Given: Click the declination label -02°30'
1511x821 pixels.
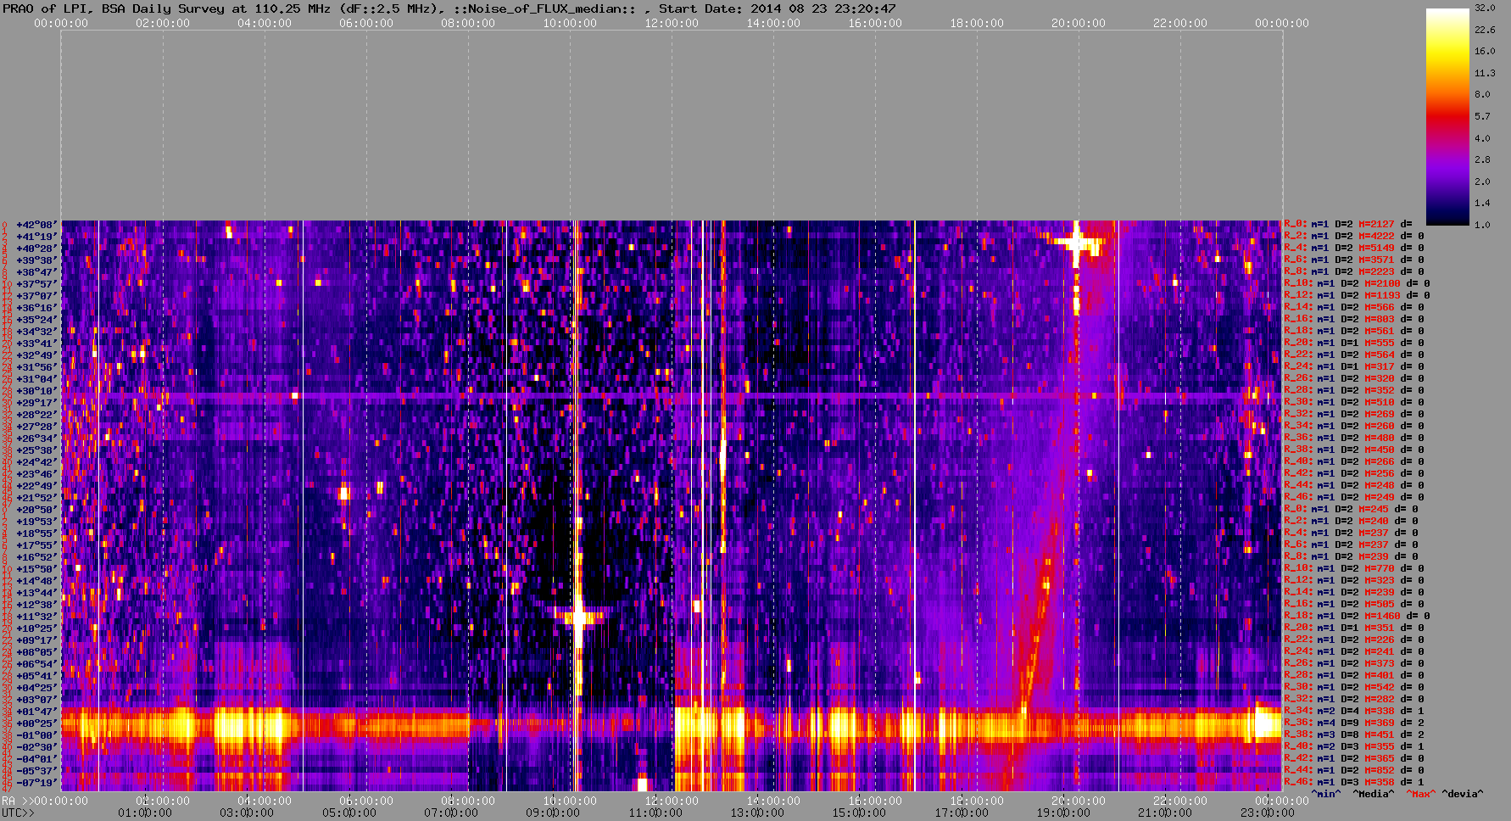Looking at the screenshot, I should 36,747.
